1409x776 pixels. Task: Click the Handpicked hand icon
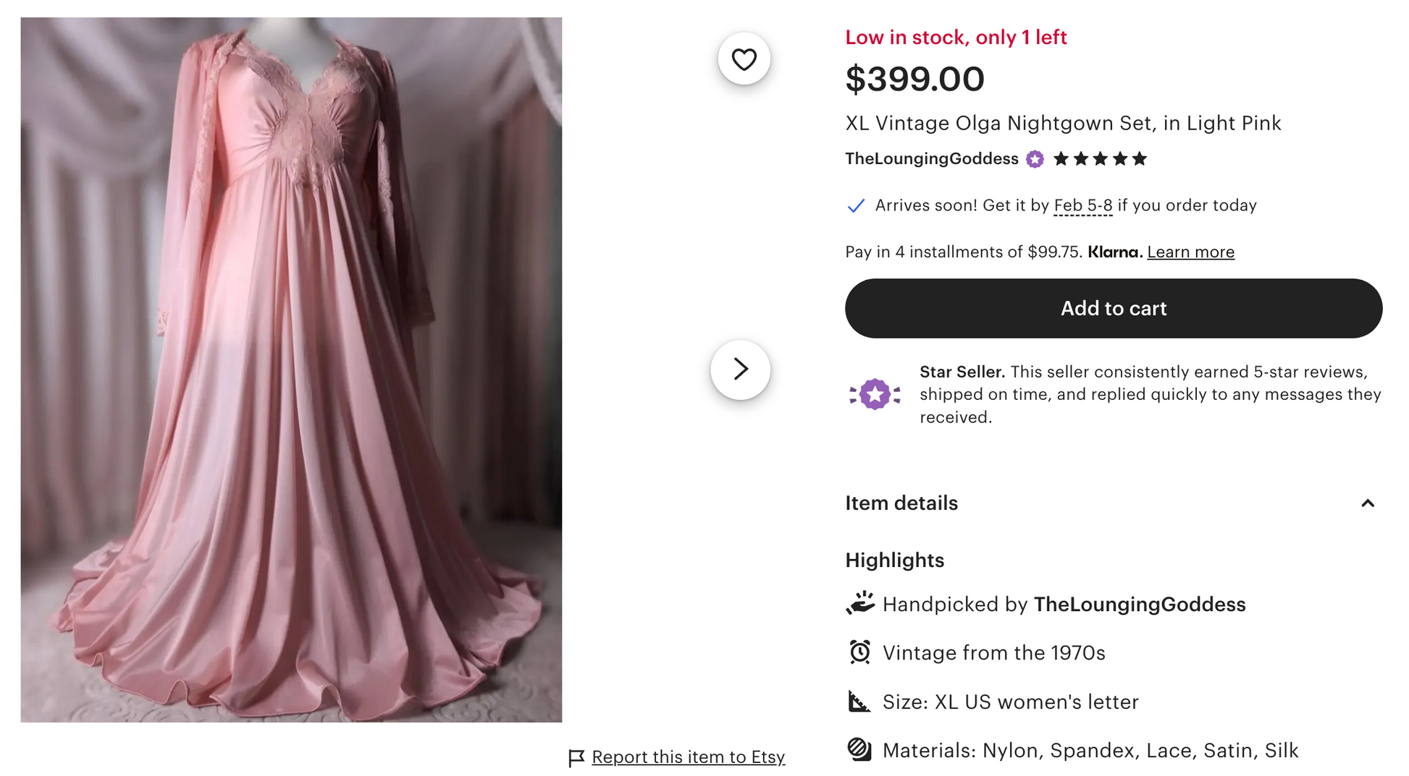tap(860, 603)
